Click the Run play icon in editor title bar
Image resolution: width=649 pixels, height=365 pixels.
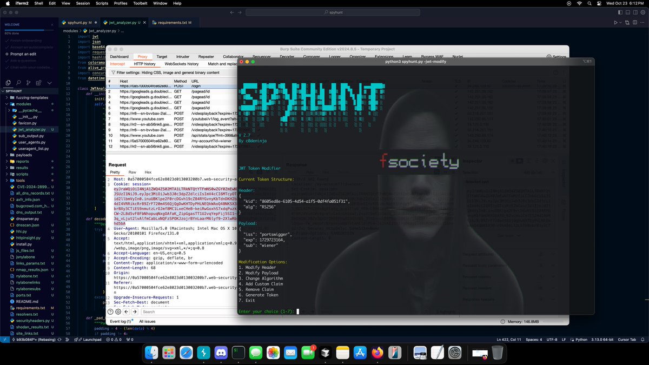[615, 23]
